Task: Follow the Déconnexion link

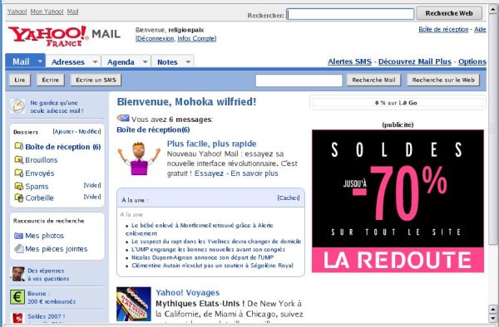Action: point(155,38)
